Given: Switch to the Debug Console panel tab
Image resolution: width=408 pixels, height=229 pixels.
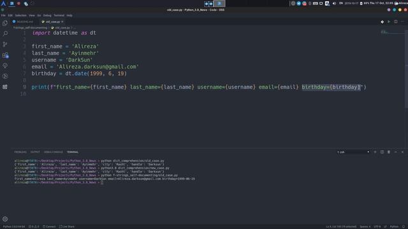Looking at the screenshot, I should [54, 152].
